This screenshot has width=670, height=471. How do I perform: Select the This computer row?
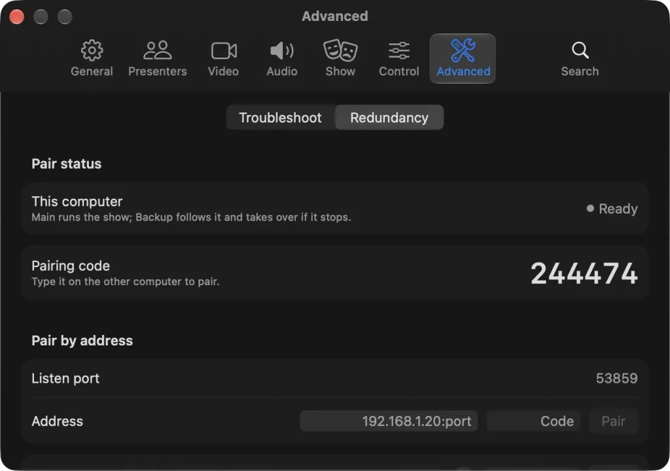pos(335,208)
